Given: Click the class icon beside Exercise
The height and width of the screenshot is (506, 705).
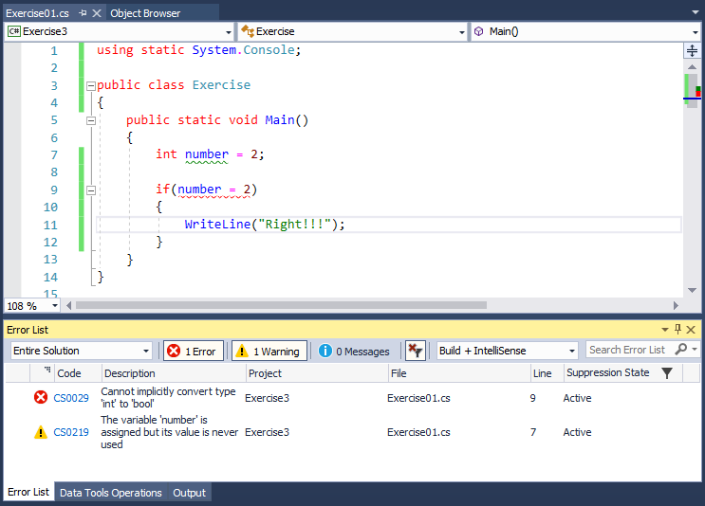Looking at the screenshot, I should (248, 31).
